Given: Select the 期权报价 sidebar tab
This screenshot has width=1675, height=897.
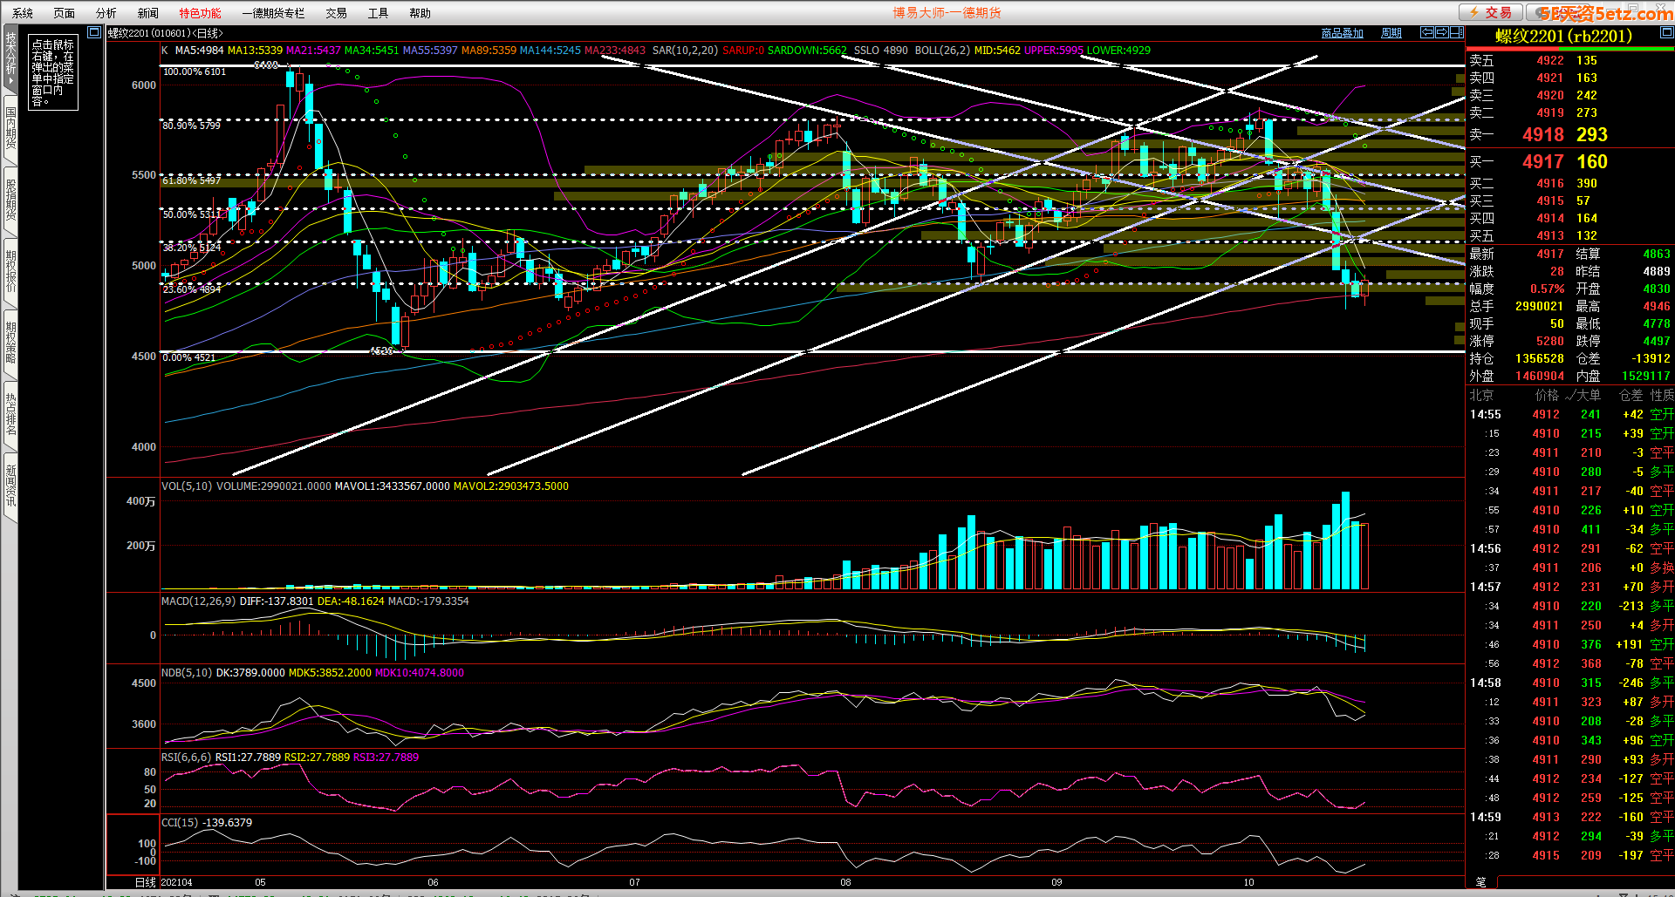Looking at the screenshot, I should pos(10,271).
